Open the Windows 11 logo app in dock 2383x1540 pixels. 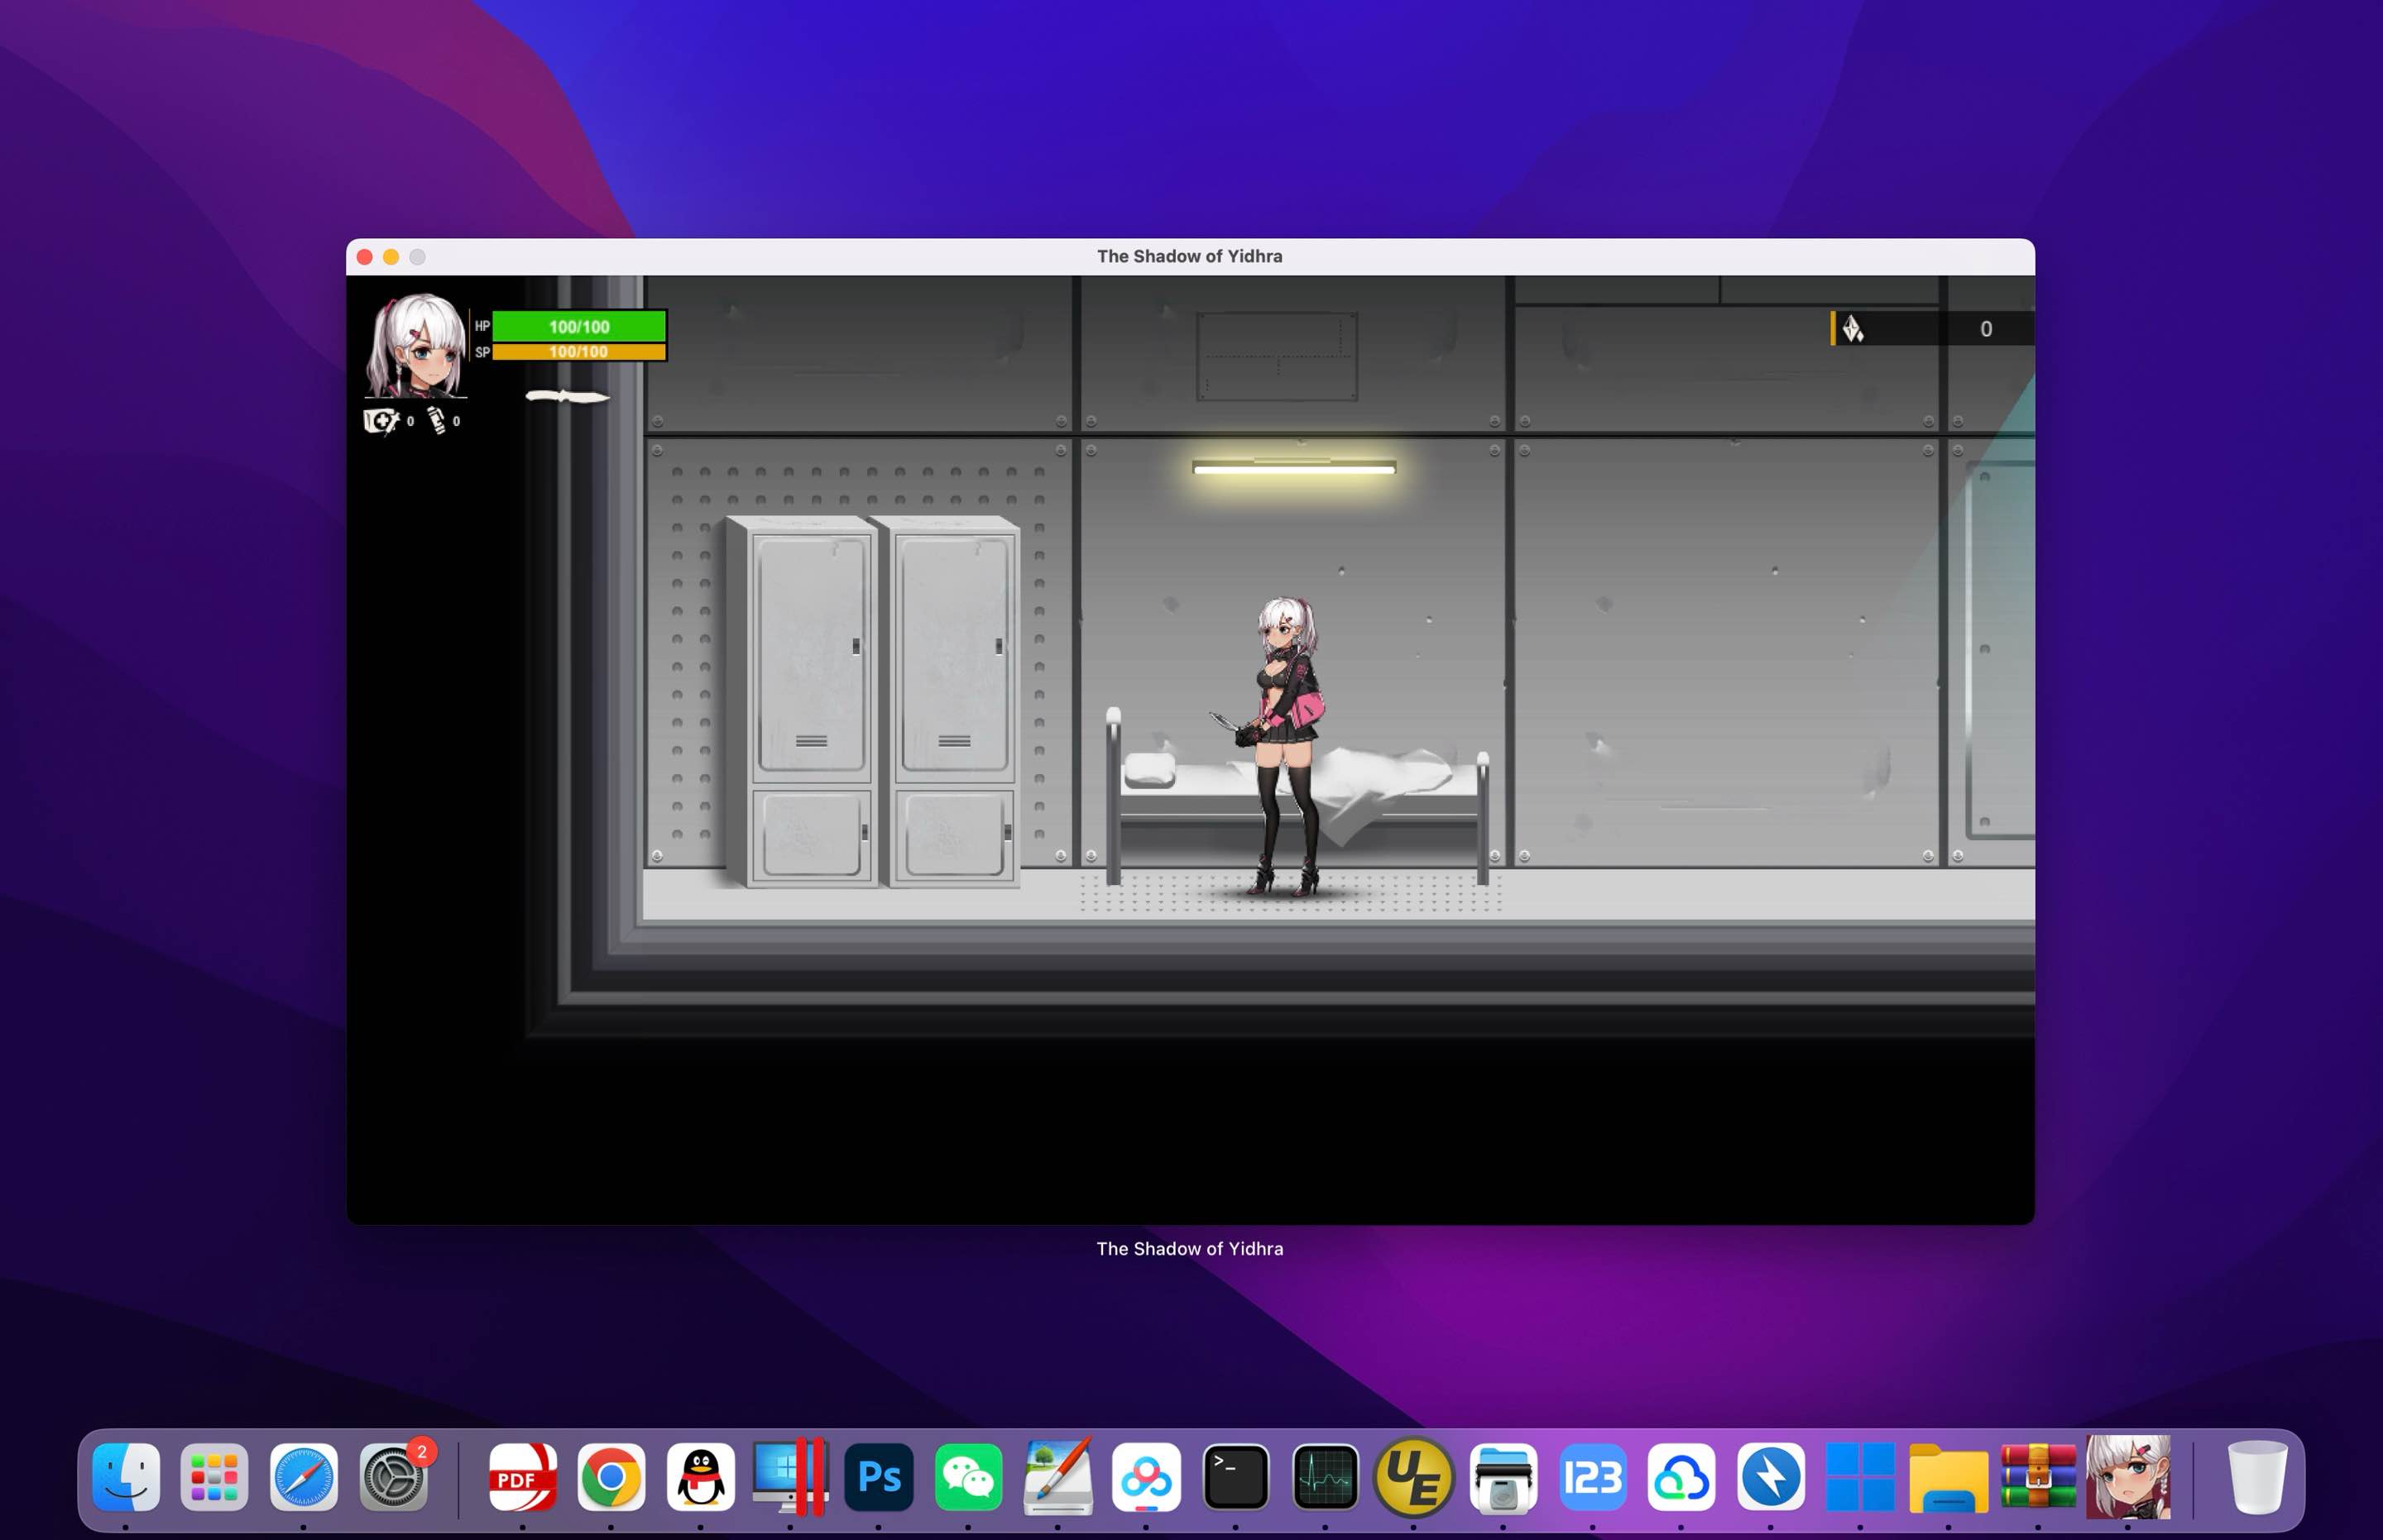pos(1861,1476)
